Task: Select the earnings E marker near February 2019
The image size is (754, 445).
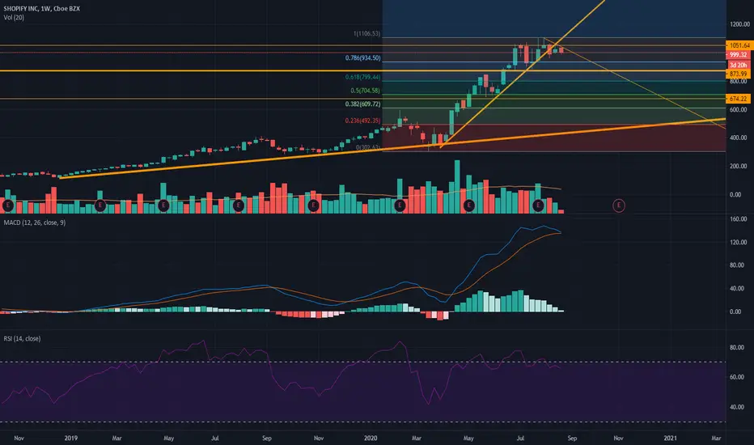Action: 100,206
